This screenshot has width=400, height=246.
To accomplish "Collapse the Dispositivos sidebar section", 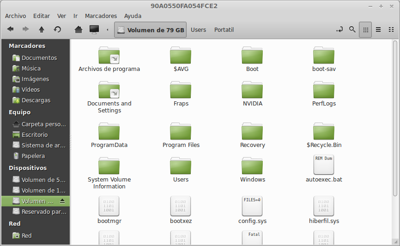I will [28, 168].
